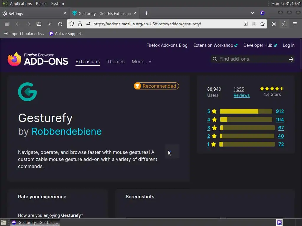Click the show desktop icon in taskbar
This screenshot has height=226, width=302.
pyautogui.click(x=4, y=222)
